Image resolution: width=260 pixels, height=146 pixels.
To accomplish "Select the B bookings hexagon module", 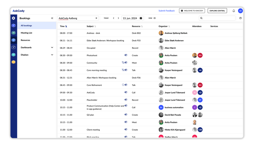I will [13, 40].
